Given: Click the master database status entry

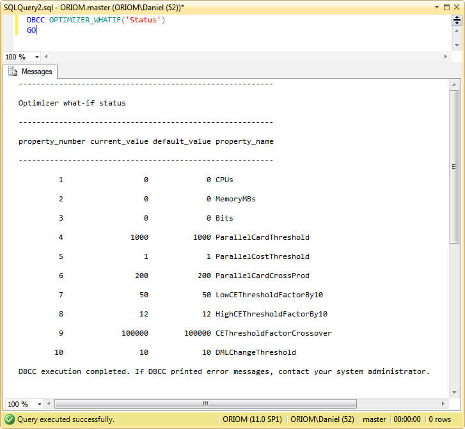Looking at the screenshot, I should pos(374,419).
